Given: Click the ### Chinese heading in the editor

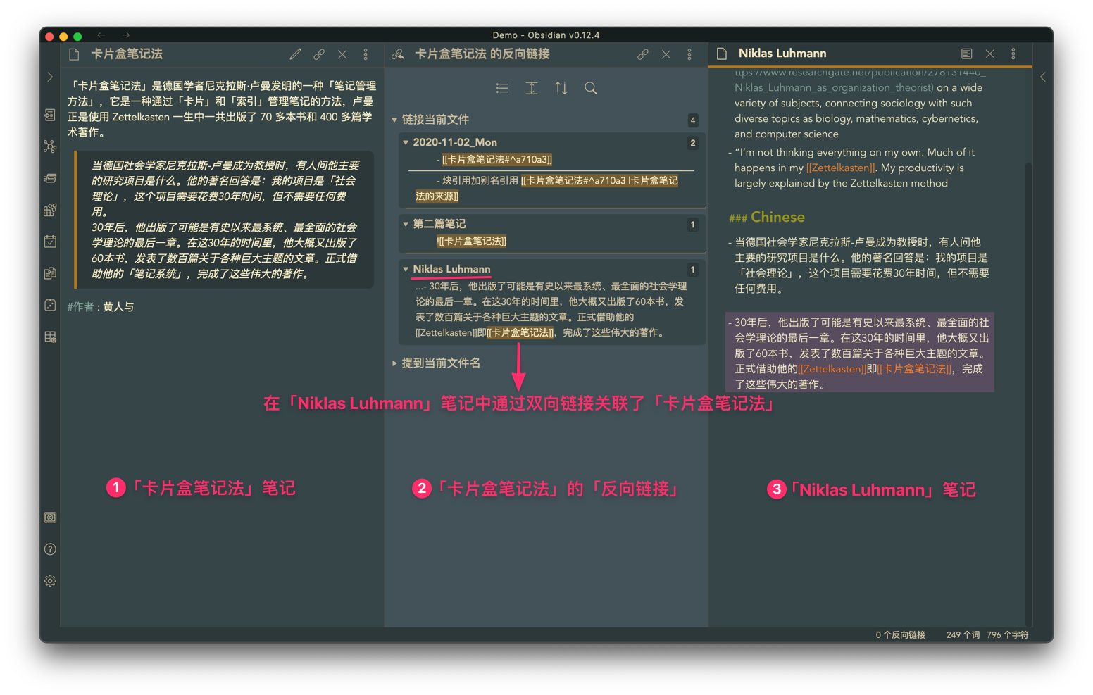Looking at the screenshot, I should point(767,217).
